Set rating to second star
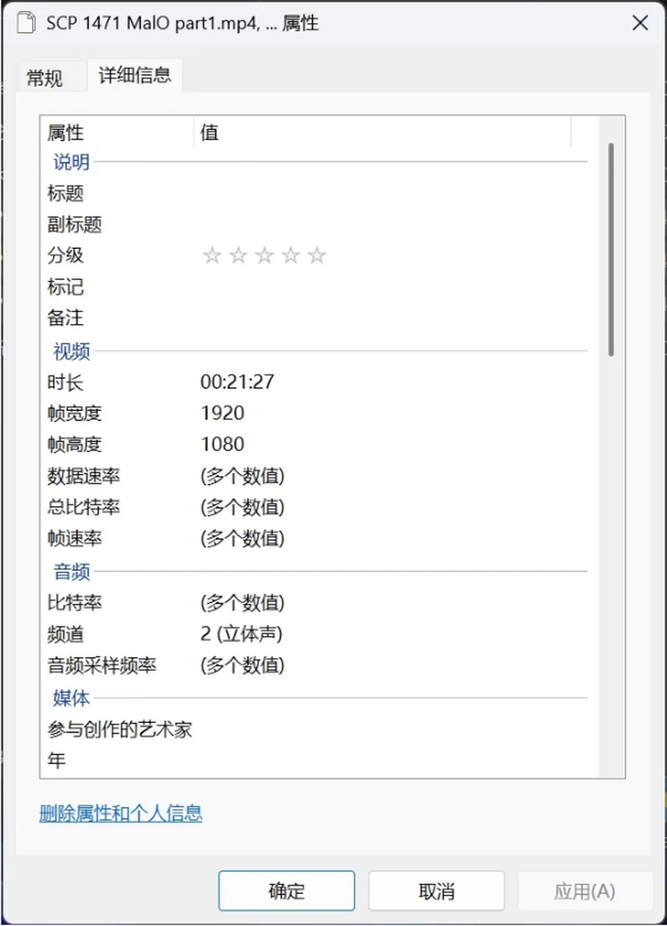Image resolution: width=667 pixels, height=926 pixels. (x=238, y=256)
